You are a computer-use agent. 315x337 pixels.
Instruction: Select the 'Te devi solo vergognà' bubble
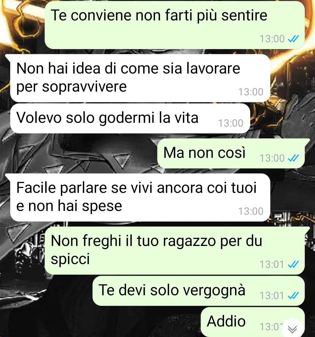coord(199,291)
